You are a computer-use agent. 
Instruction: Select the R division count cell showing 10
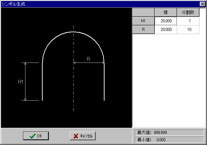(188, 30)
